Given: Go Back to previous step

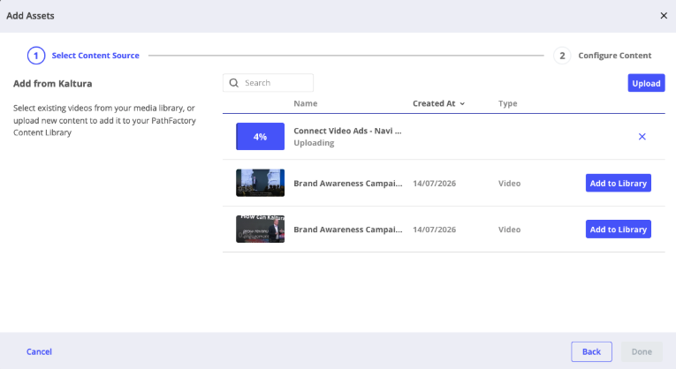Looking at the screenshot, I should [x=591, y=351].
